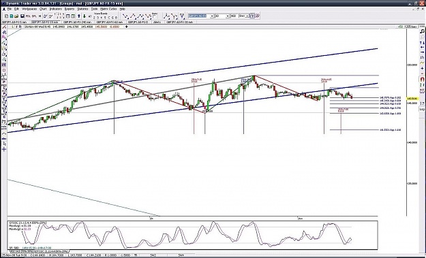
Task: Click the 400 bars input field
Action: pos(234,16)
